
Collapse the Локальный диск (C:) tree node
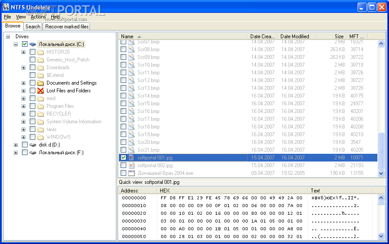(x=16, y=45)
